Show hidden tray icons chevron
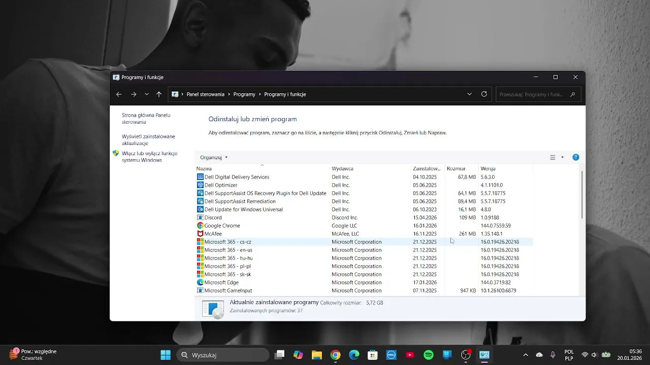Screen dimensions: 650x365 (525, 355)
